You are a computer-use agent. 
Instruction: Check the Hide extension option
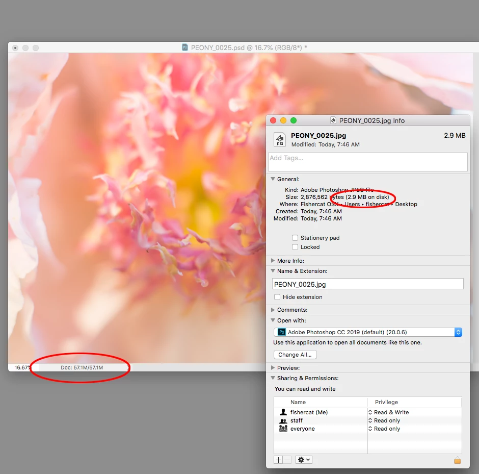pos(277,297)
